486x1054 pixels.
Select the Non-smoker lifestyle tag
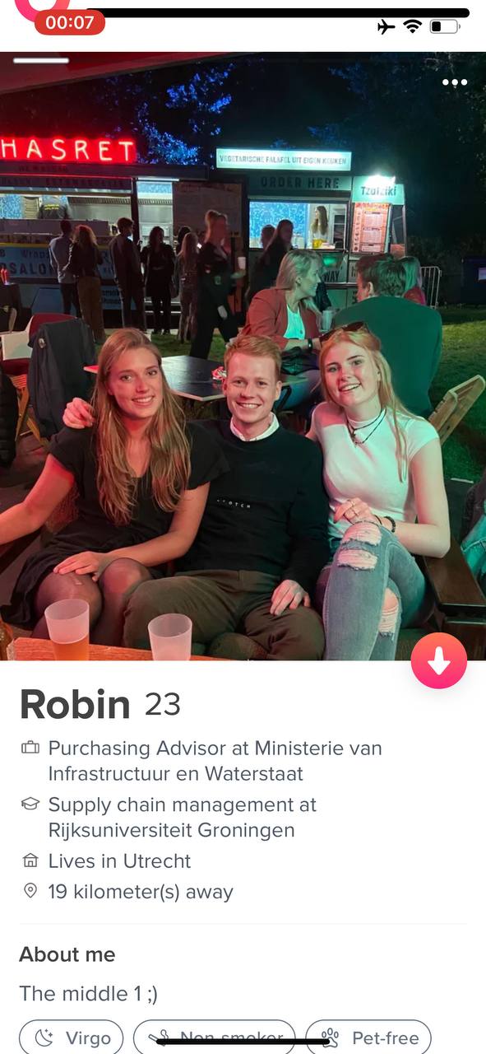click(x=214, y=1038)
